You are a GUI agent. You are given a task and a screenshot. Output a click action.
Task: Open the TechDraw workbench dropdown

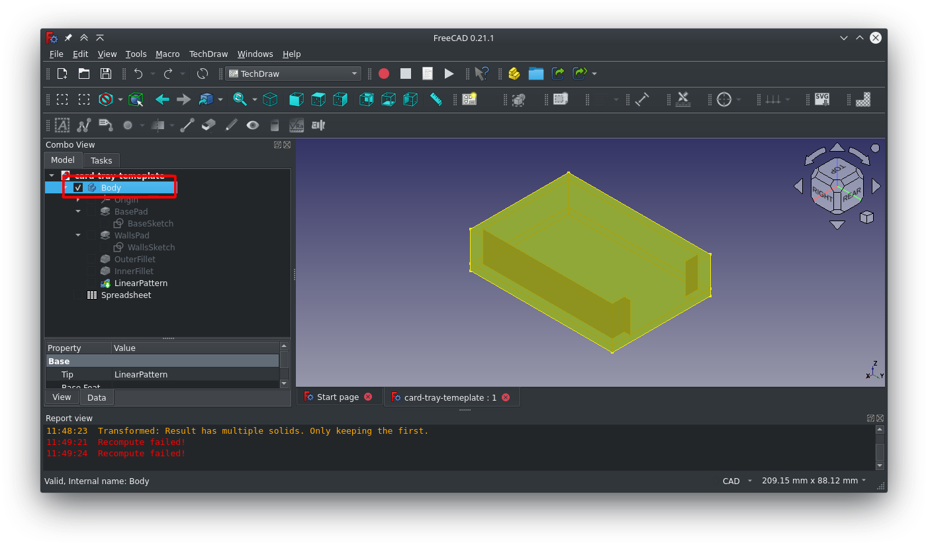[293, 74]
